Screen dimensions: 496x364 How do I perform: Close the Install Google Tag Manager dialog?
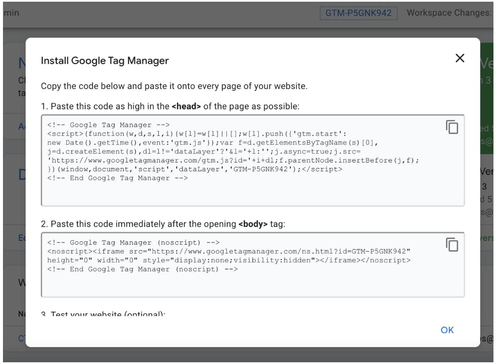459,58
